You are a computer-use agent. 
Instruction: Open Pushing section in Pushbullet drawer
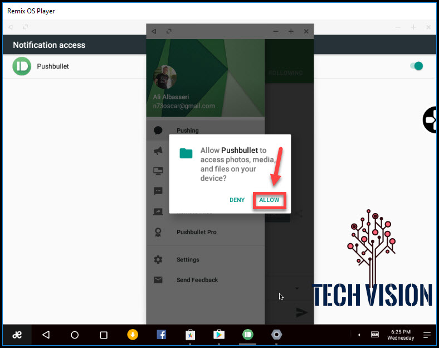(205, 130)
